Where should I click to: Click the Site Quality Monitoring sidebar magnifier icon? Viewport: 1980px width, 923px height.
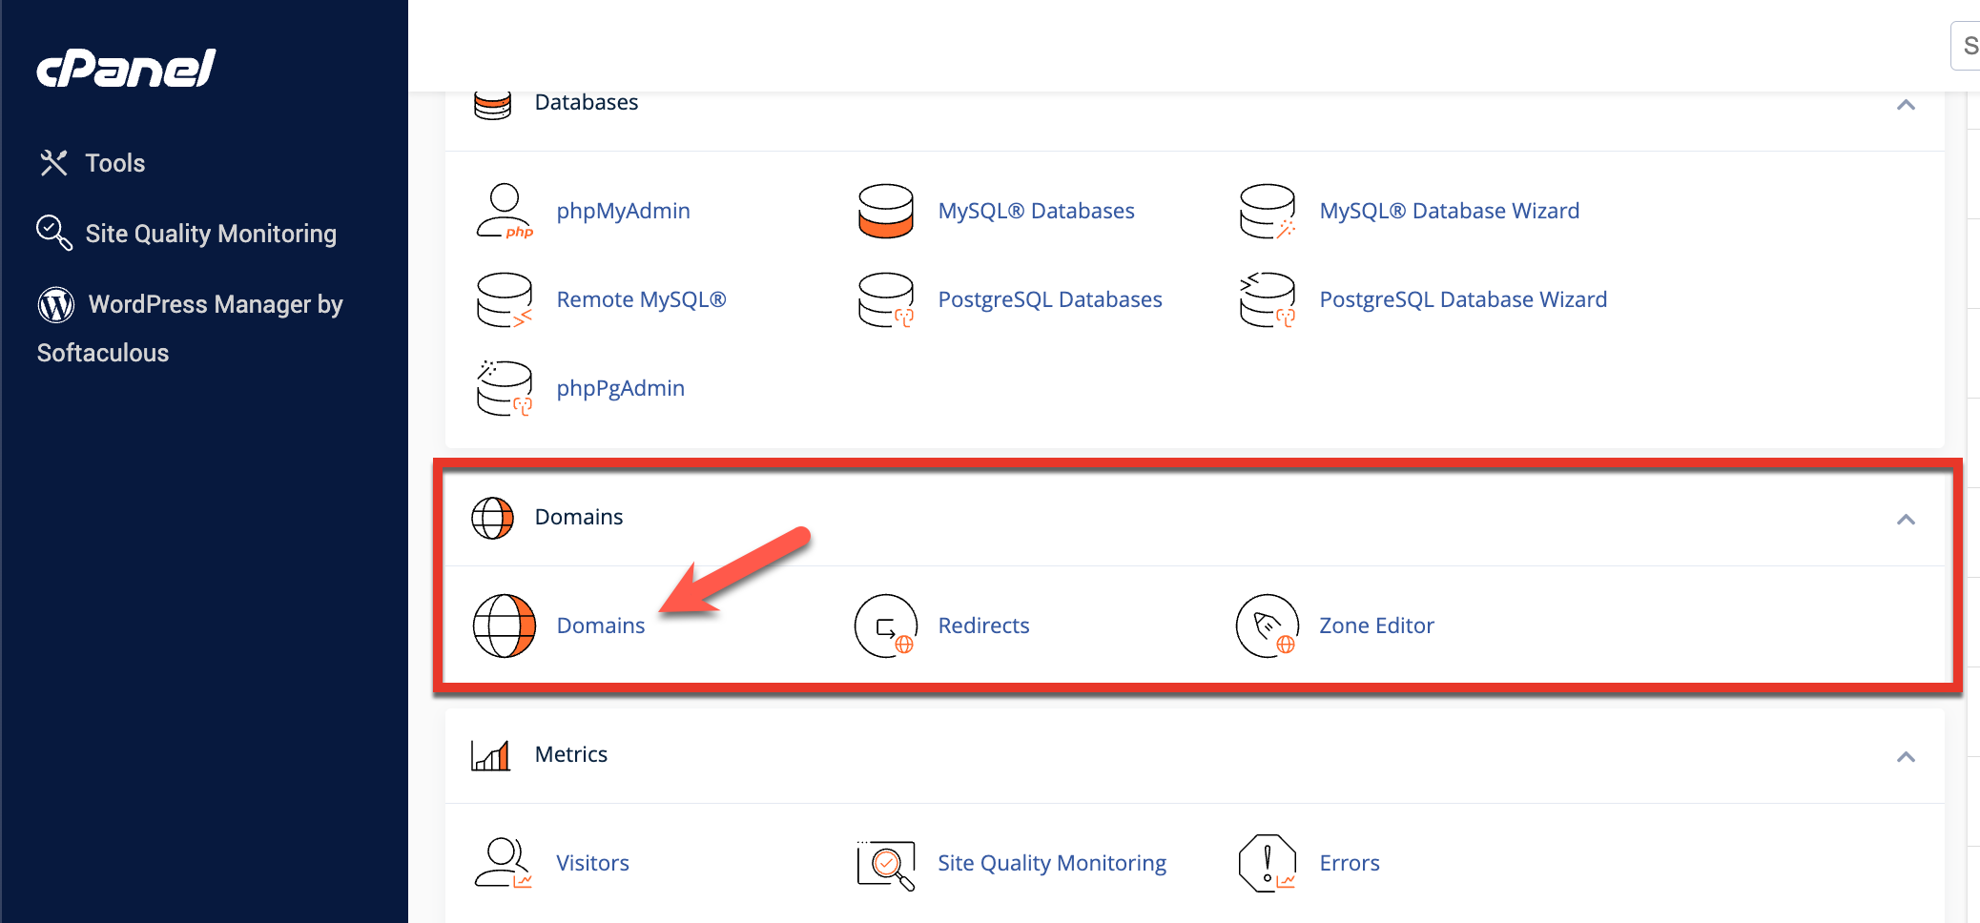tap(54, 233)
